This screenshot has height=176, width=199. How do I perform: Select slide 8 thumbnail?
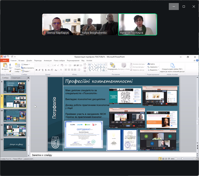15,87
